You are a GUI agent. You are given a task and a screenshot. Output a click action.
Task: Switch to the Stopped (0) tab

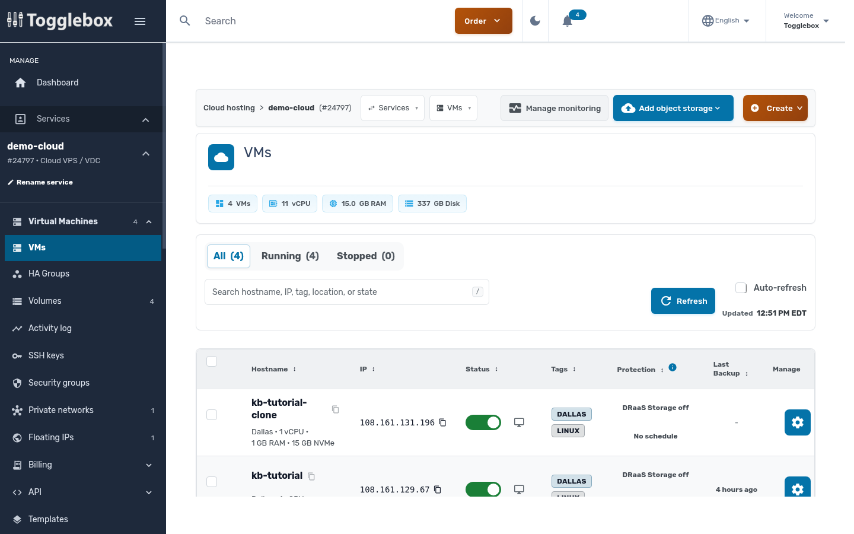tap(366, 256)
